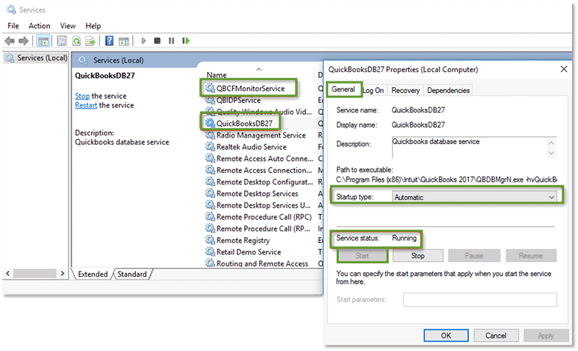This screenshot has height=351, width=578.
Task: Click the Pause button in Properties dialog
Action: (x=474, y=256)
